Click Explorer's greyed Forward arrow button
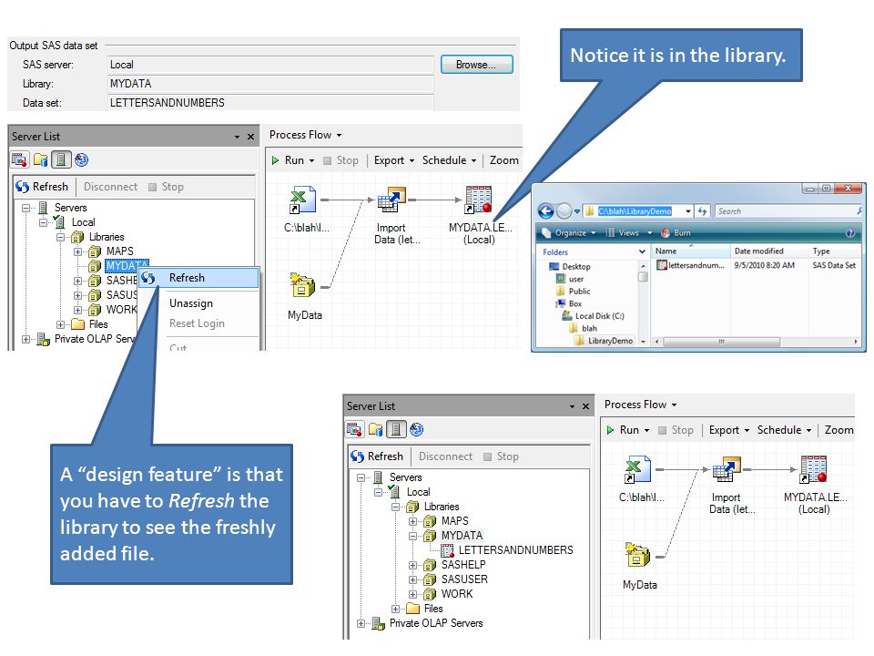Screen dimensions: 874x656 pyautogui.click(x=564, y=211)
